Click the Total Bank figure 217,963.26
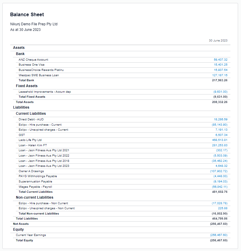This screenshot has width=241, height=251. click(220, 80)
